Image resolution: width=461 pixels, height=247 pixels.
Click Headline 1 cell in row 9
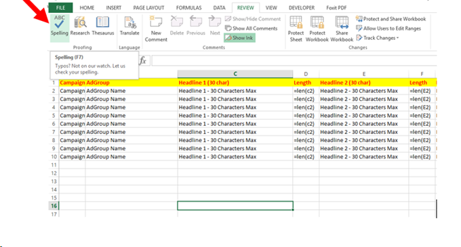coord(235,148)
